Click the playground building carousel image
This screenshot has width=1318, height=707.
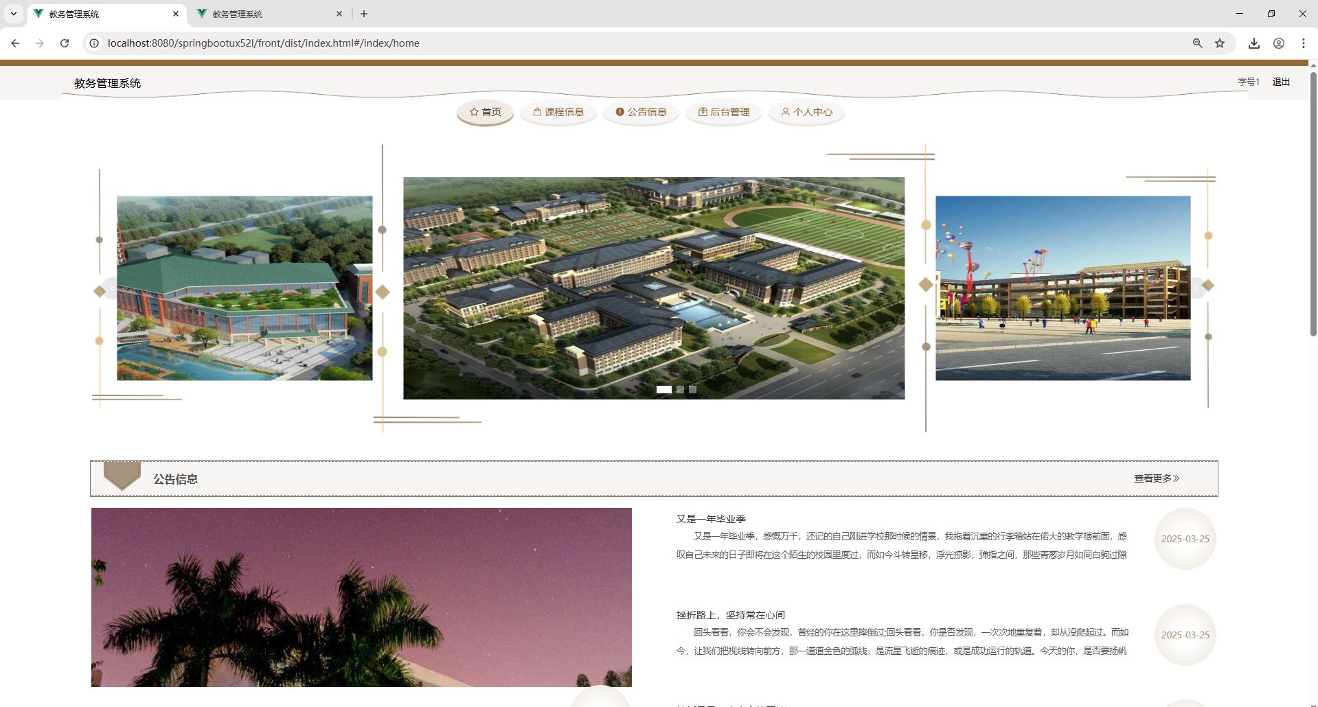pos(1063,288)
